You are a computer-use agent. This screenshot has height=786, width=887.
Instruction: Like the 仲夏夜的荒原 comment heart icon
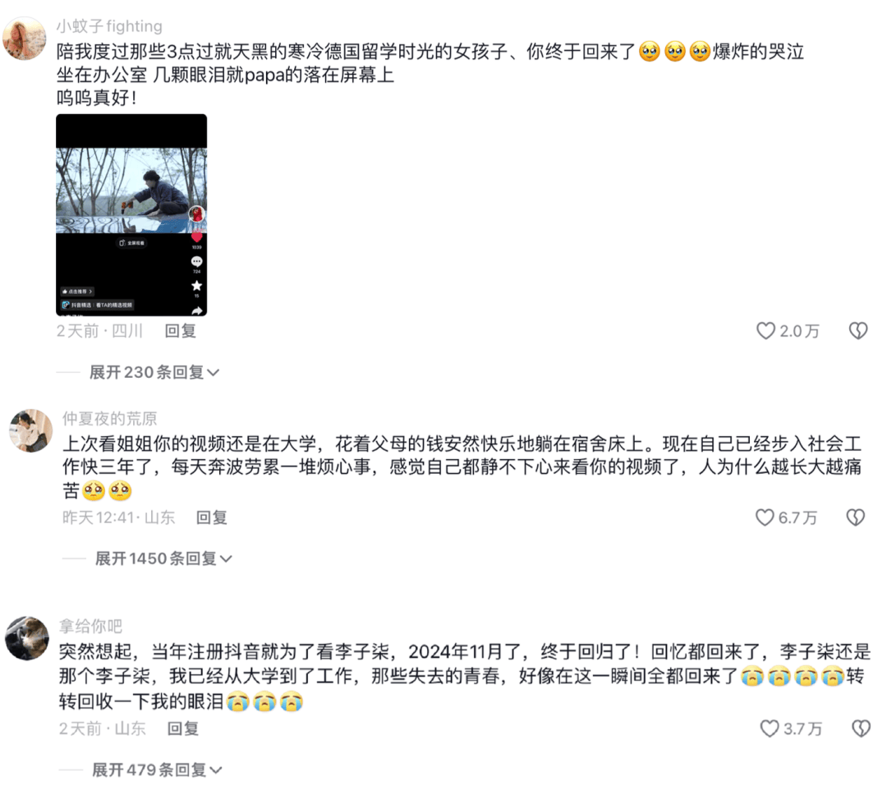tap(765, 517)
